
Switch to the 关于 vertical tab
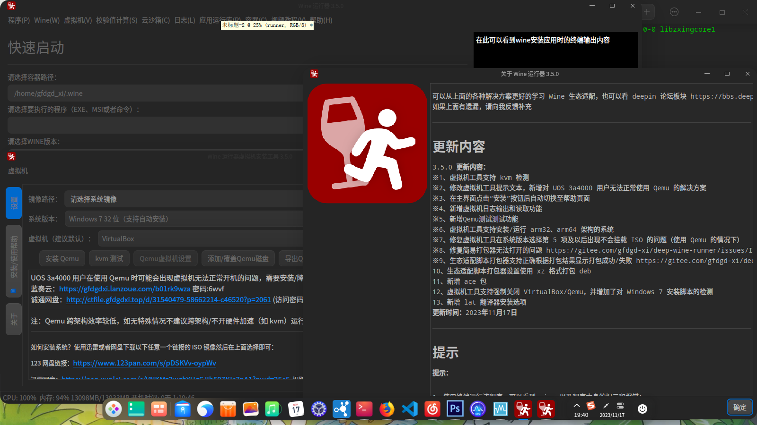(14, 319)
